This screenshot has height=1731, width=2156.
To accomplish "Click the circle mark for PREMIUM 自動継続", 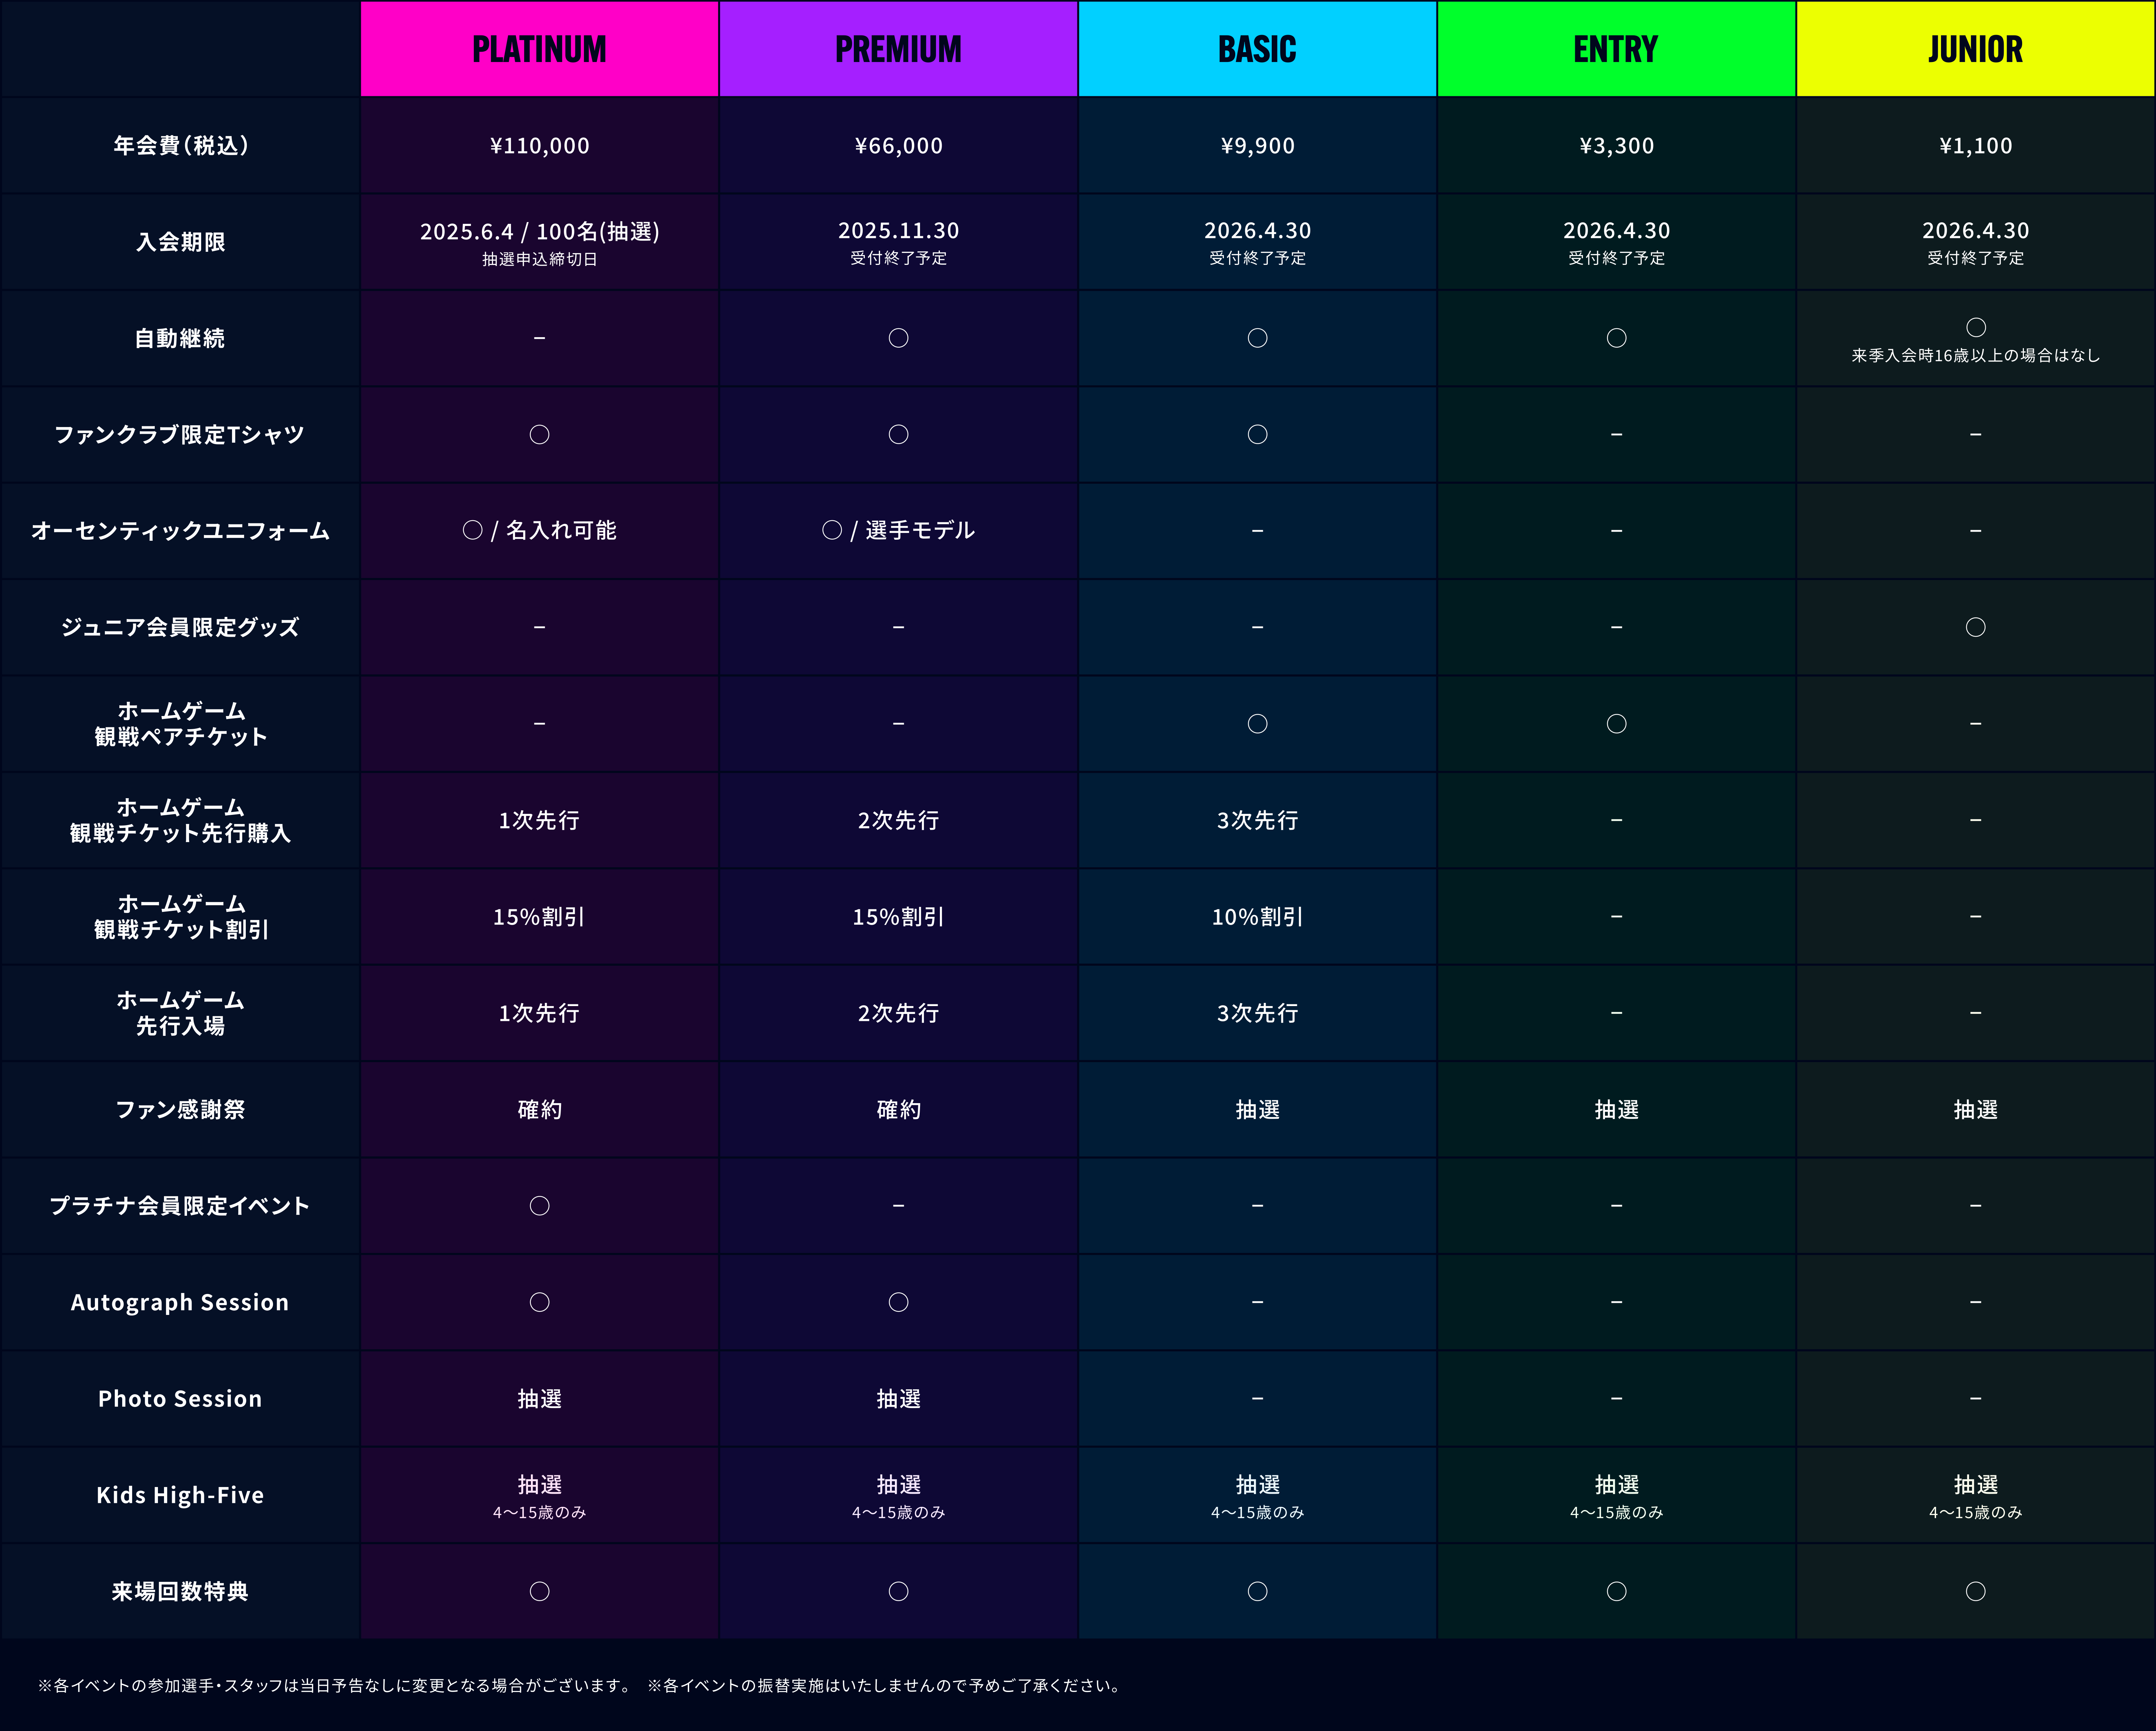I will click(x=898, y=338).
